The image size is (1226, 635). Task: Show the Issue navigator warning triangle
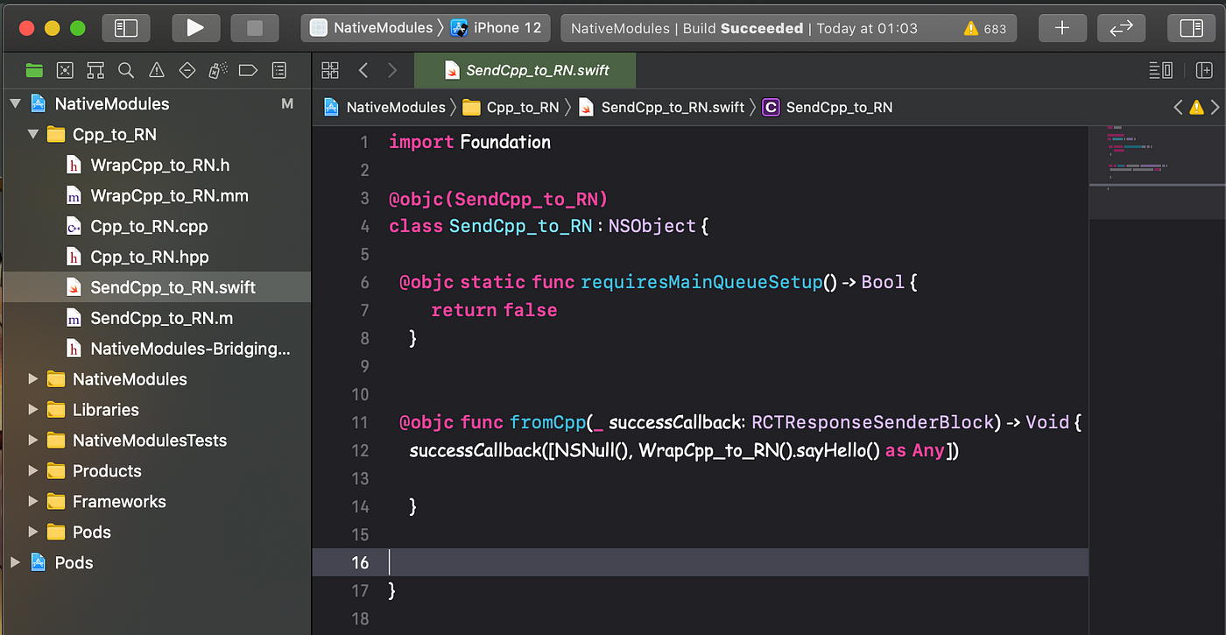pyautogui.click(x=157, y=70)
